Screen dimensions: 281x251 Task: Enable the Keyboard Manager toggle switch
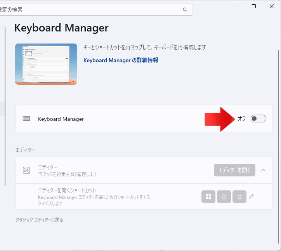[x=258, y=119]
